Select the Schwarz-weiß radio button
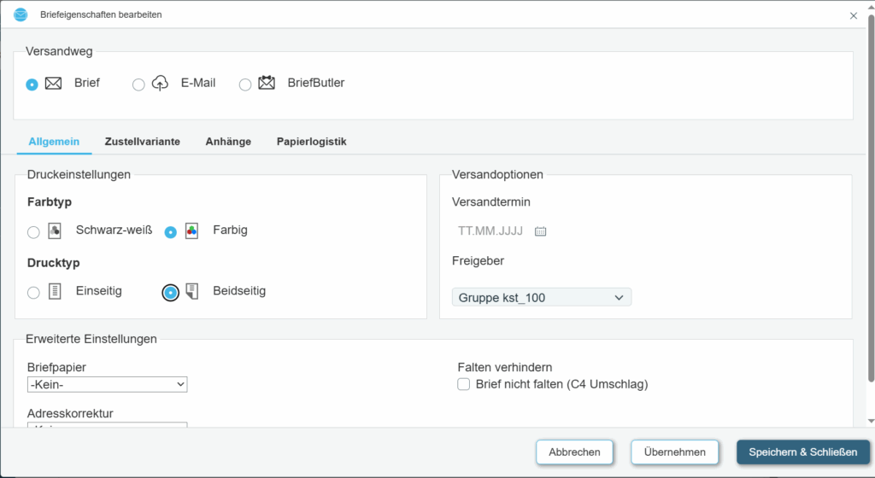The image size is (875, 478). (33, 232)
